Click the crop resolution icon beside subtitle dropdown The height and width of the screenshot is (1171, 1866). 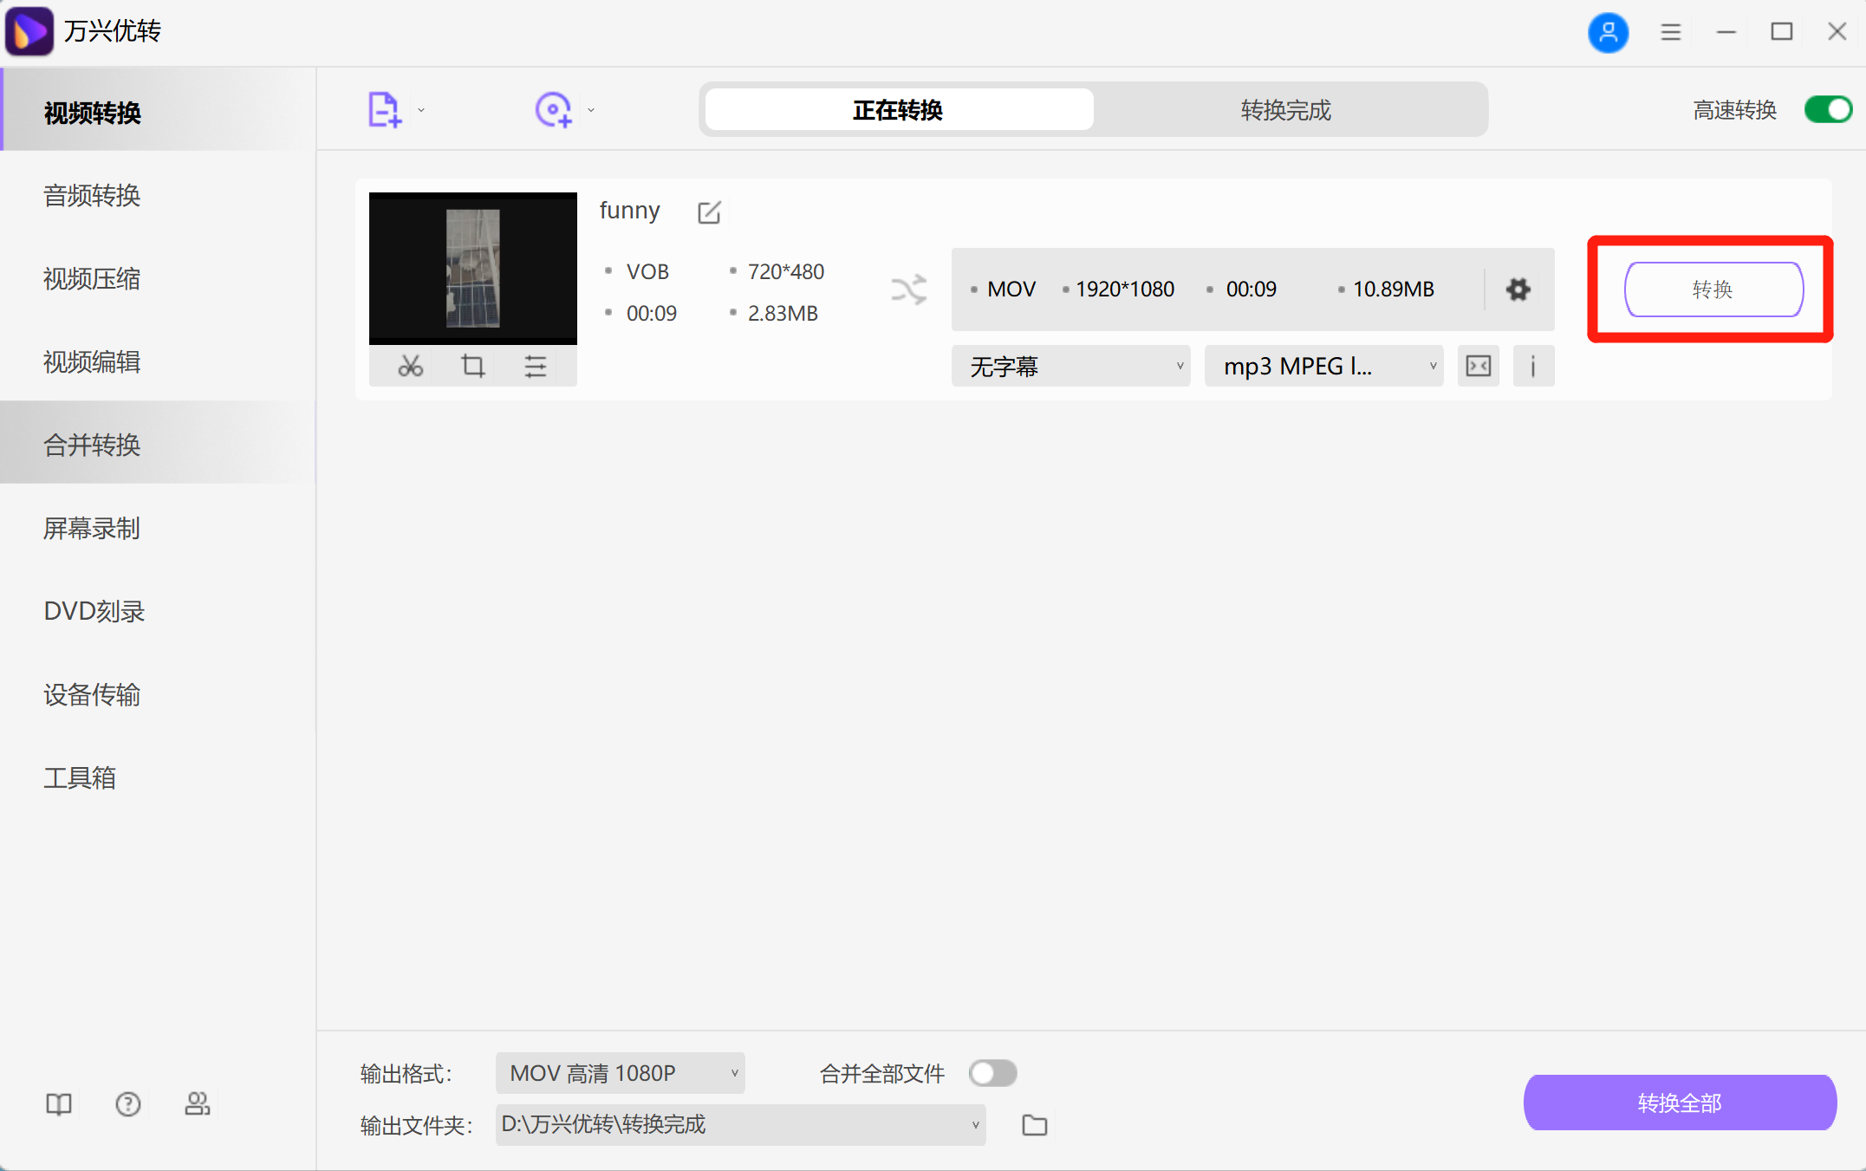pos(1478,366)
